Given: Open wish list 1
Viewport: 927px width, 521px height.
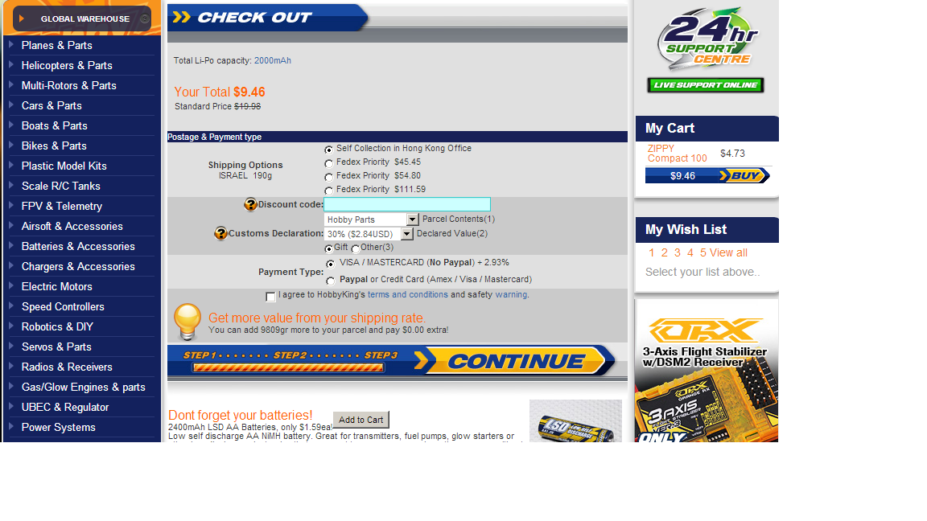Looking at the screenshot, I should tap(652, 252).
